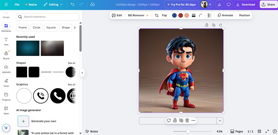278x135 pixels.
Task: Click Edit image in toolbar
Action: tap(117, 15)
